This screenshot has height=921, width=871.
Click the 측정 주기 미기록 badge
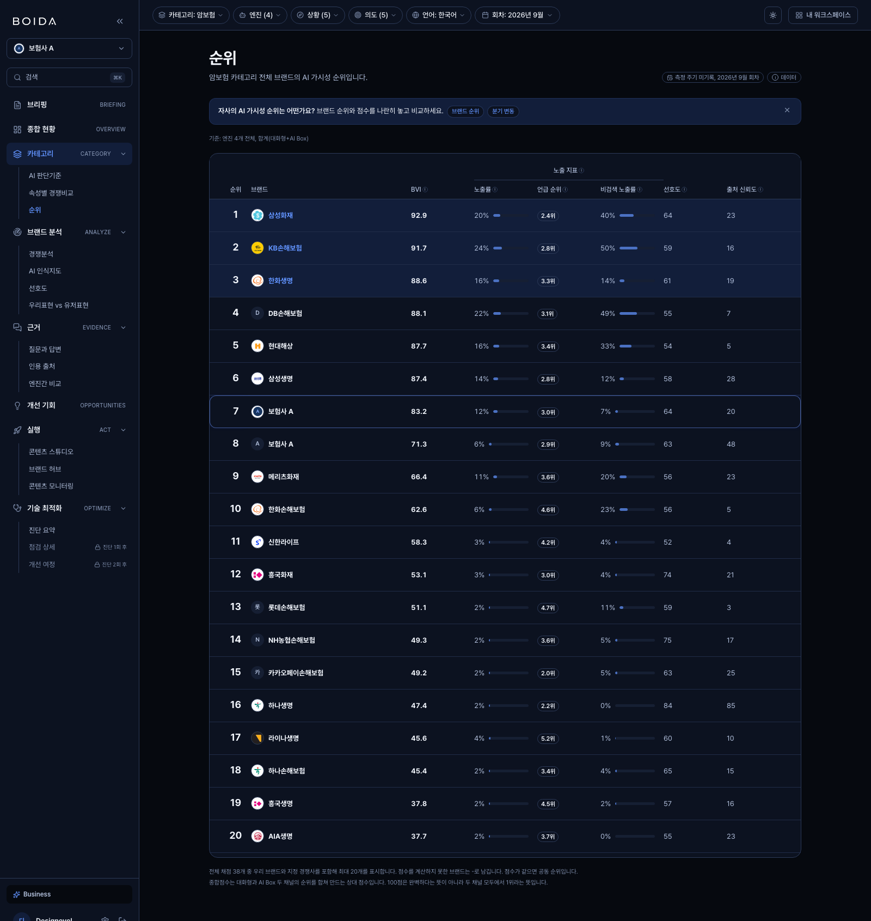coord(713,77)
